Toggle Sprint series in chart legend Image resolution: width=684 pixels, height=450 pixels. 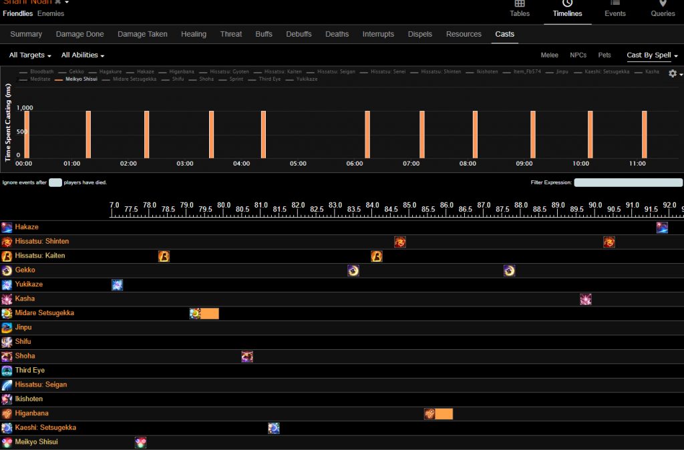231,79
